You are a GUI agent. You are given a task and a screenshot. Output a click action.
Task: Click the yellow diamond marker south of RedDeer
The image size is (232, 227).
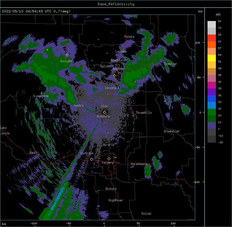point(114,76)
